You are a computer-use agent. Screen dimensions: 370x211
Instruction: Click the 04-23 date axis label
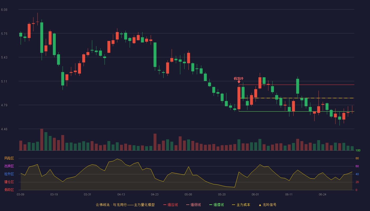(155, 194)
